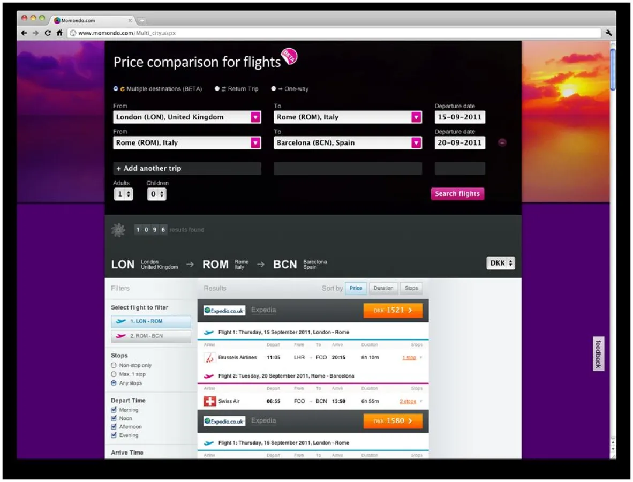633x482 pixels.
Task: Open the Rome destination dropdown
Action: pyautogui.click(x=417, y=117)
